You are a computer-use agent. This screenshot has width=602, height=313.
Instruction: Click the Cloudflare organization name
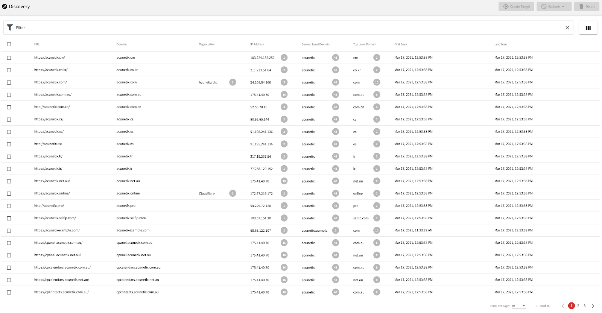coord(207,193)
